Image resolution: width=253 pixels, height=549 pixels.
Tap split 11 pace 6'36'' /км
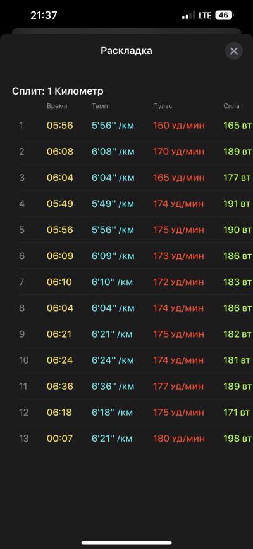tap(113, 386)
